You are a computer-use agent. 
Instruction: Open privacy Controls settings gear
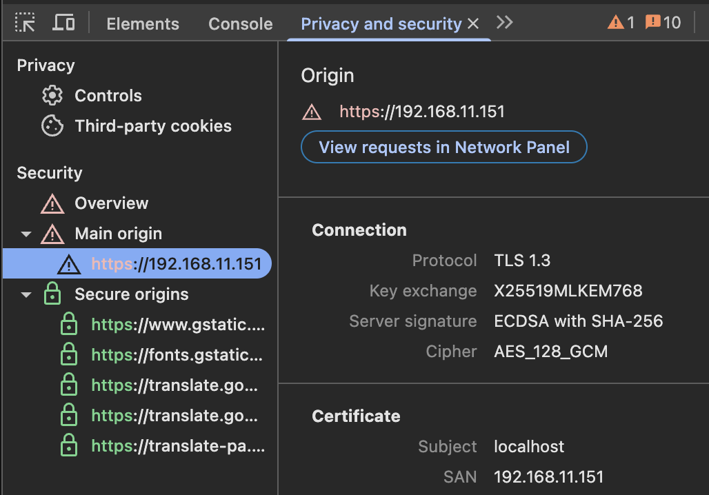tap(52, 95)
